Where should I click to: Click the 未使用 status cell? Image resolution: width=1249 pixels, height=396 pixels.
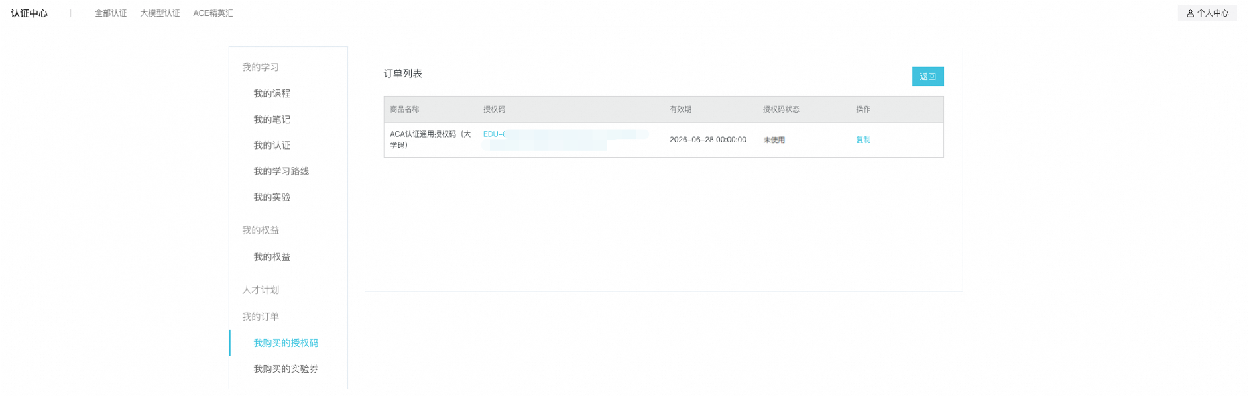[774, 140]
